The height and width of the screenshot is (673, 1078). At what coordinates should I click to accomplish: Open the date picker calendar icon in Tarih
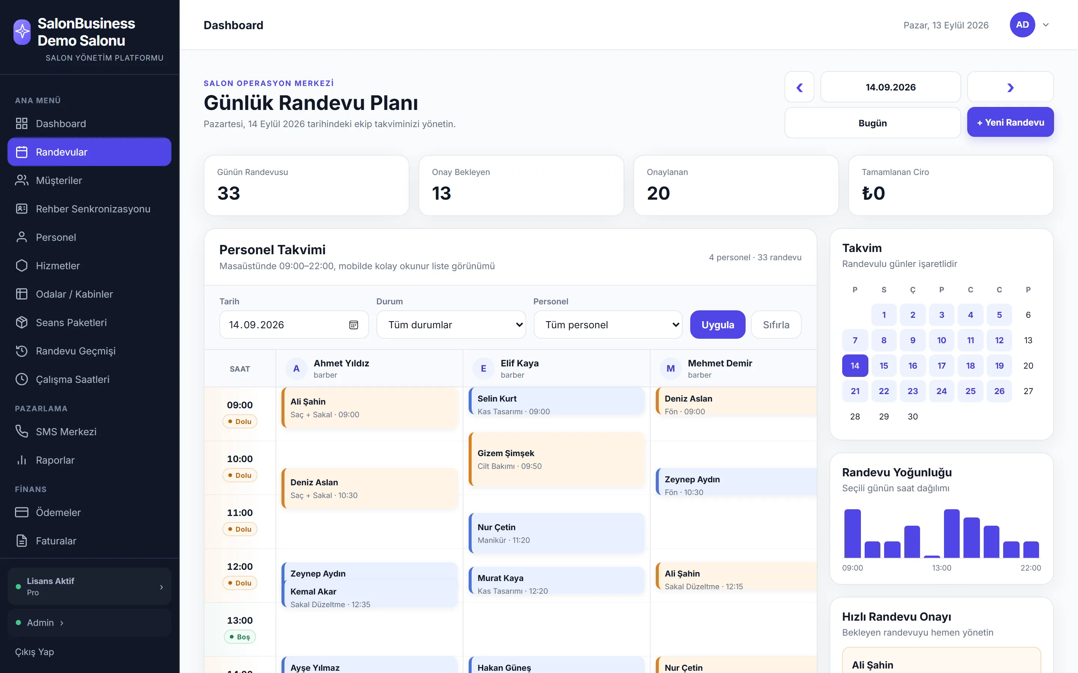354,325
